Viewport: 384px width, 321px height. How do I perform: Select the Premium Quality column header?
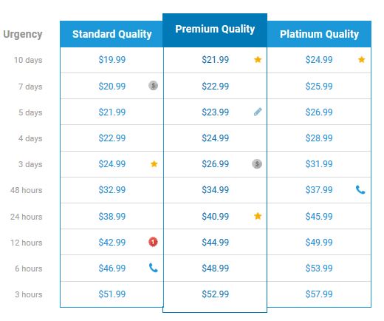[x=215, y=30]
